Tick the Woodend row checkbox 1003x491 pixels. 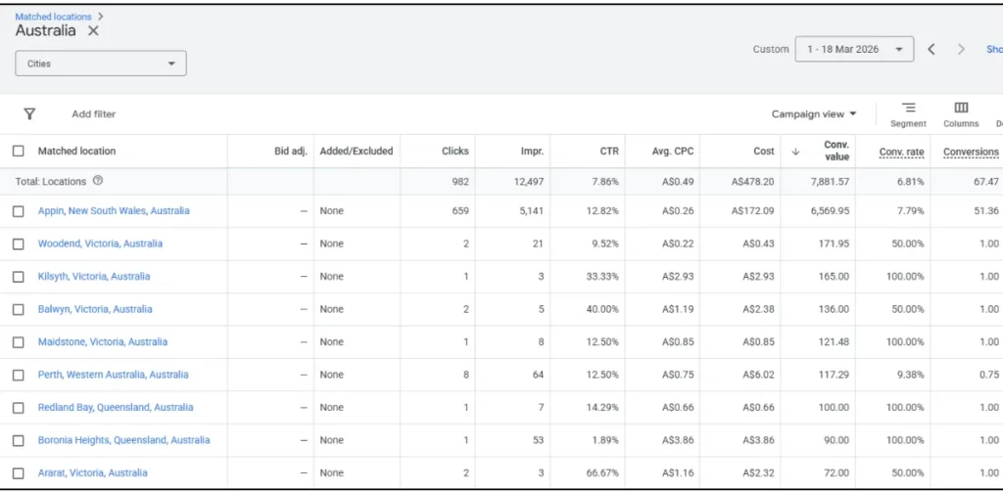coord(19,244)
